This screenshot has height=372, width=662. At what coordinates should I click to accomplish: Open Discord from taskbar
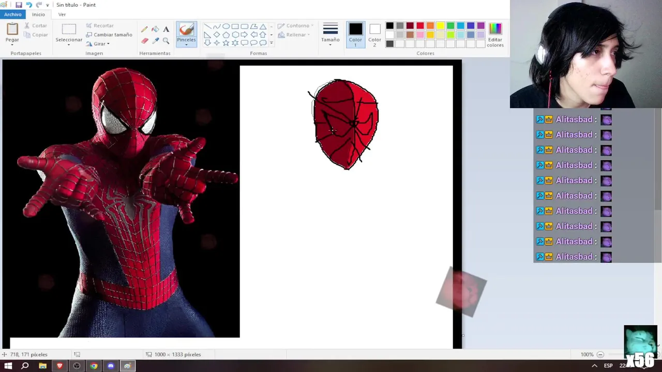click(111, 366)
